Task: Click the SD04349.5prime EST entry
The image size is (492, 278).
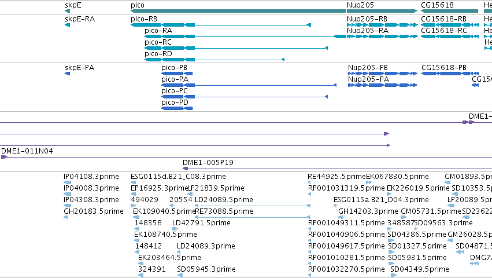Action: tap(420, 270)
